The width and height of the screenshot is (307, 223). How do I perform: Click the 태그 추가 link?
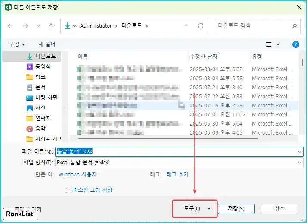coord(177,175)
